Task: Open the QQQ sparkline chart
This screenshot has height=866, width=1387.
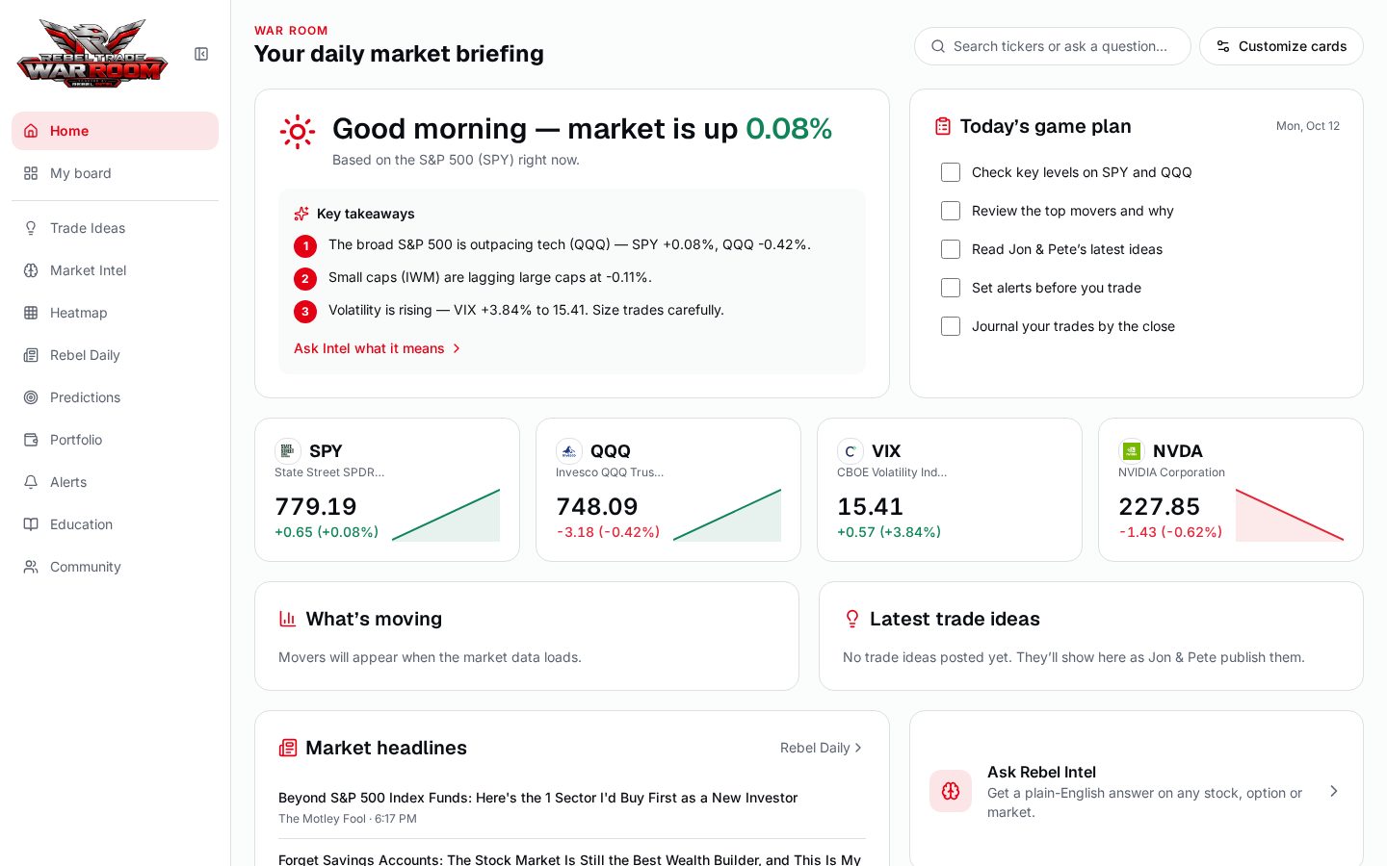Action: tap(727, 515)
